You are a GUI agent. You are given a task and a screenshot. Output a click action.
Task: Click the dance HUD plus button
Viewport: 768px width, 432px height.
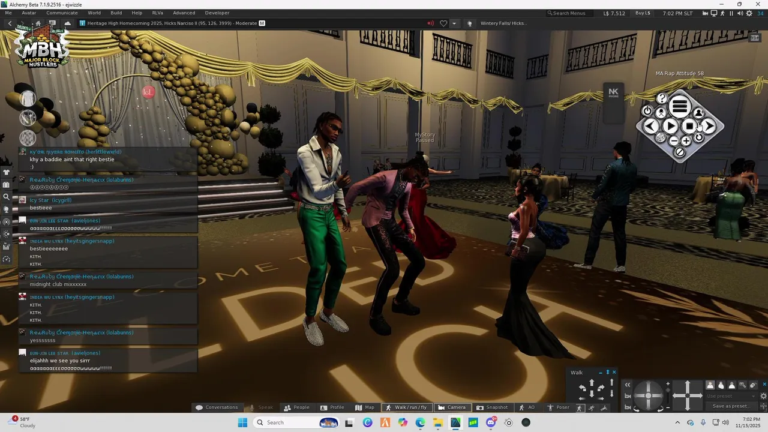(686, 141)
